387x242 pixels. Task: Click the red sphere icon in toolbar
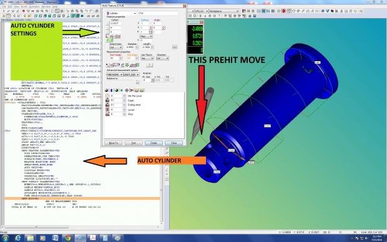pos(284,11)
